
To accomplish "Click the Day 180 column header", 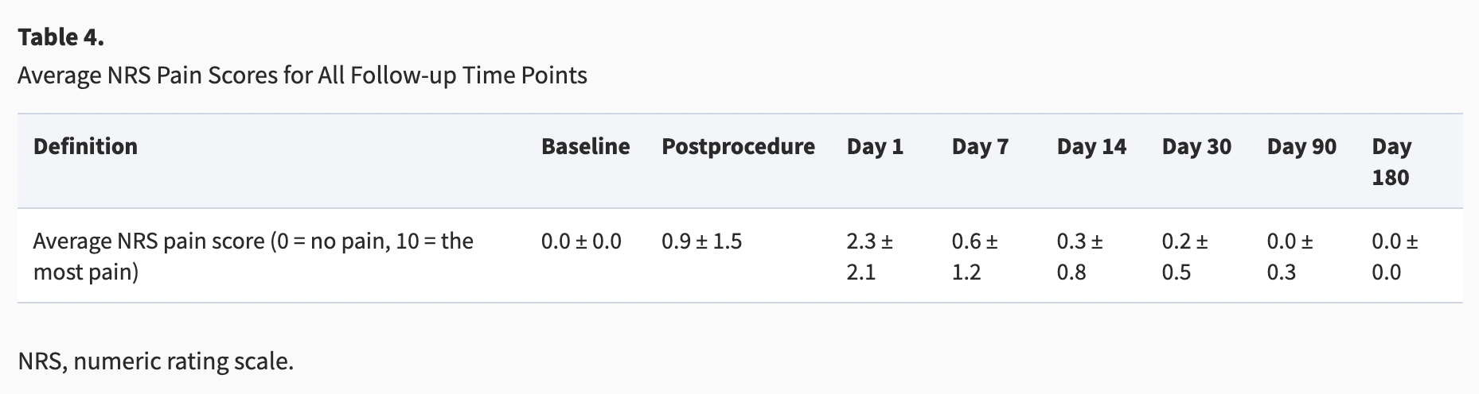I will [1391, 161].
